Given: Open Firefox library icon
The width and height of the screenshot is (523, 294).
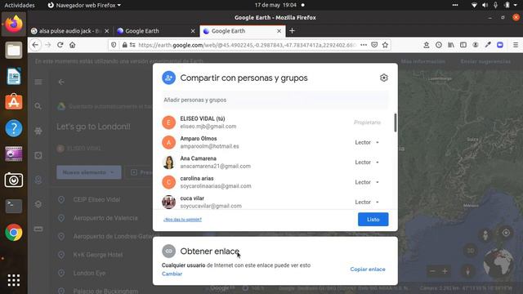Looking at the screenshot, I should [x=451, y=45].
